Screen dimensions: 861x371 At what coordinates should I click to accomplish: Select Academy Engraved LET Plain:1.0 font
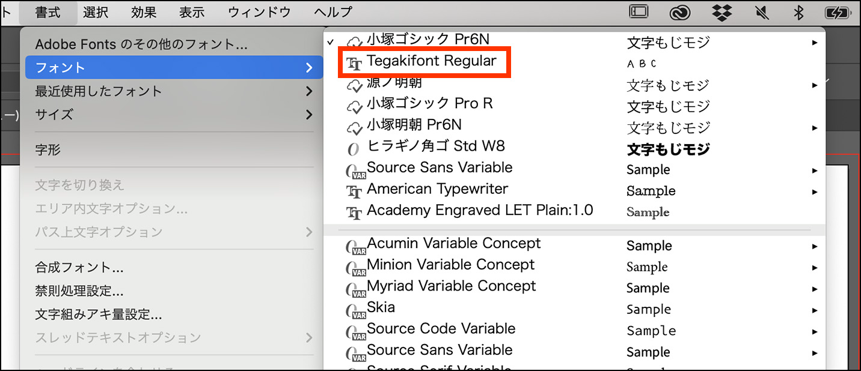pos(479,210)
